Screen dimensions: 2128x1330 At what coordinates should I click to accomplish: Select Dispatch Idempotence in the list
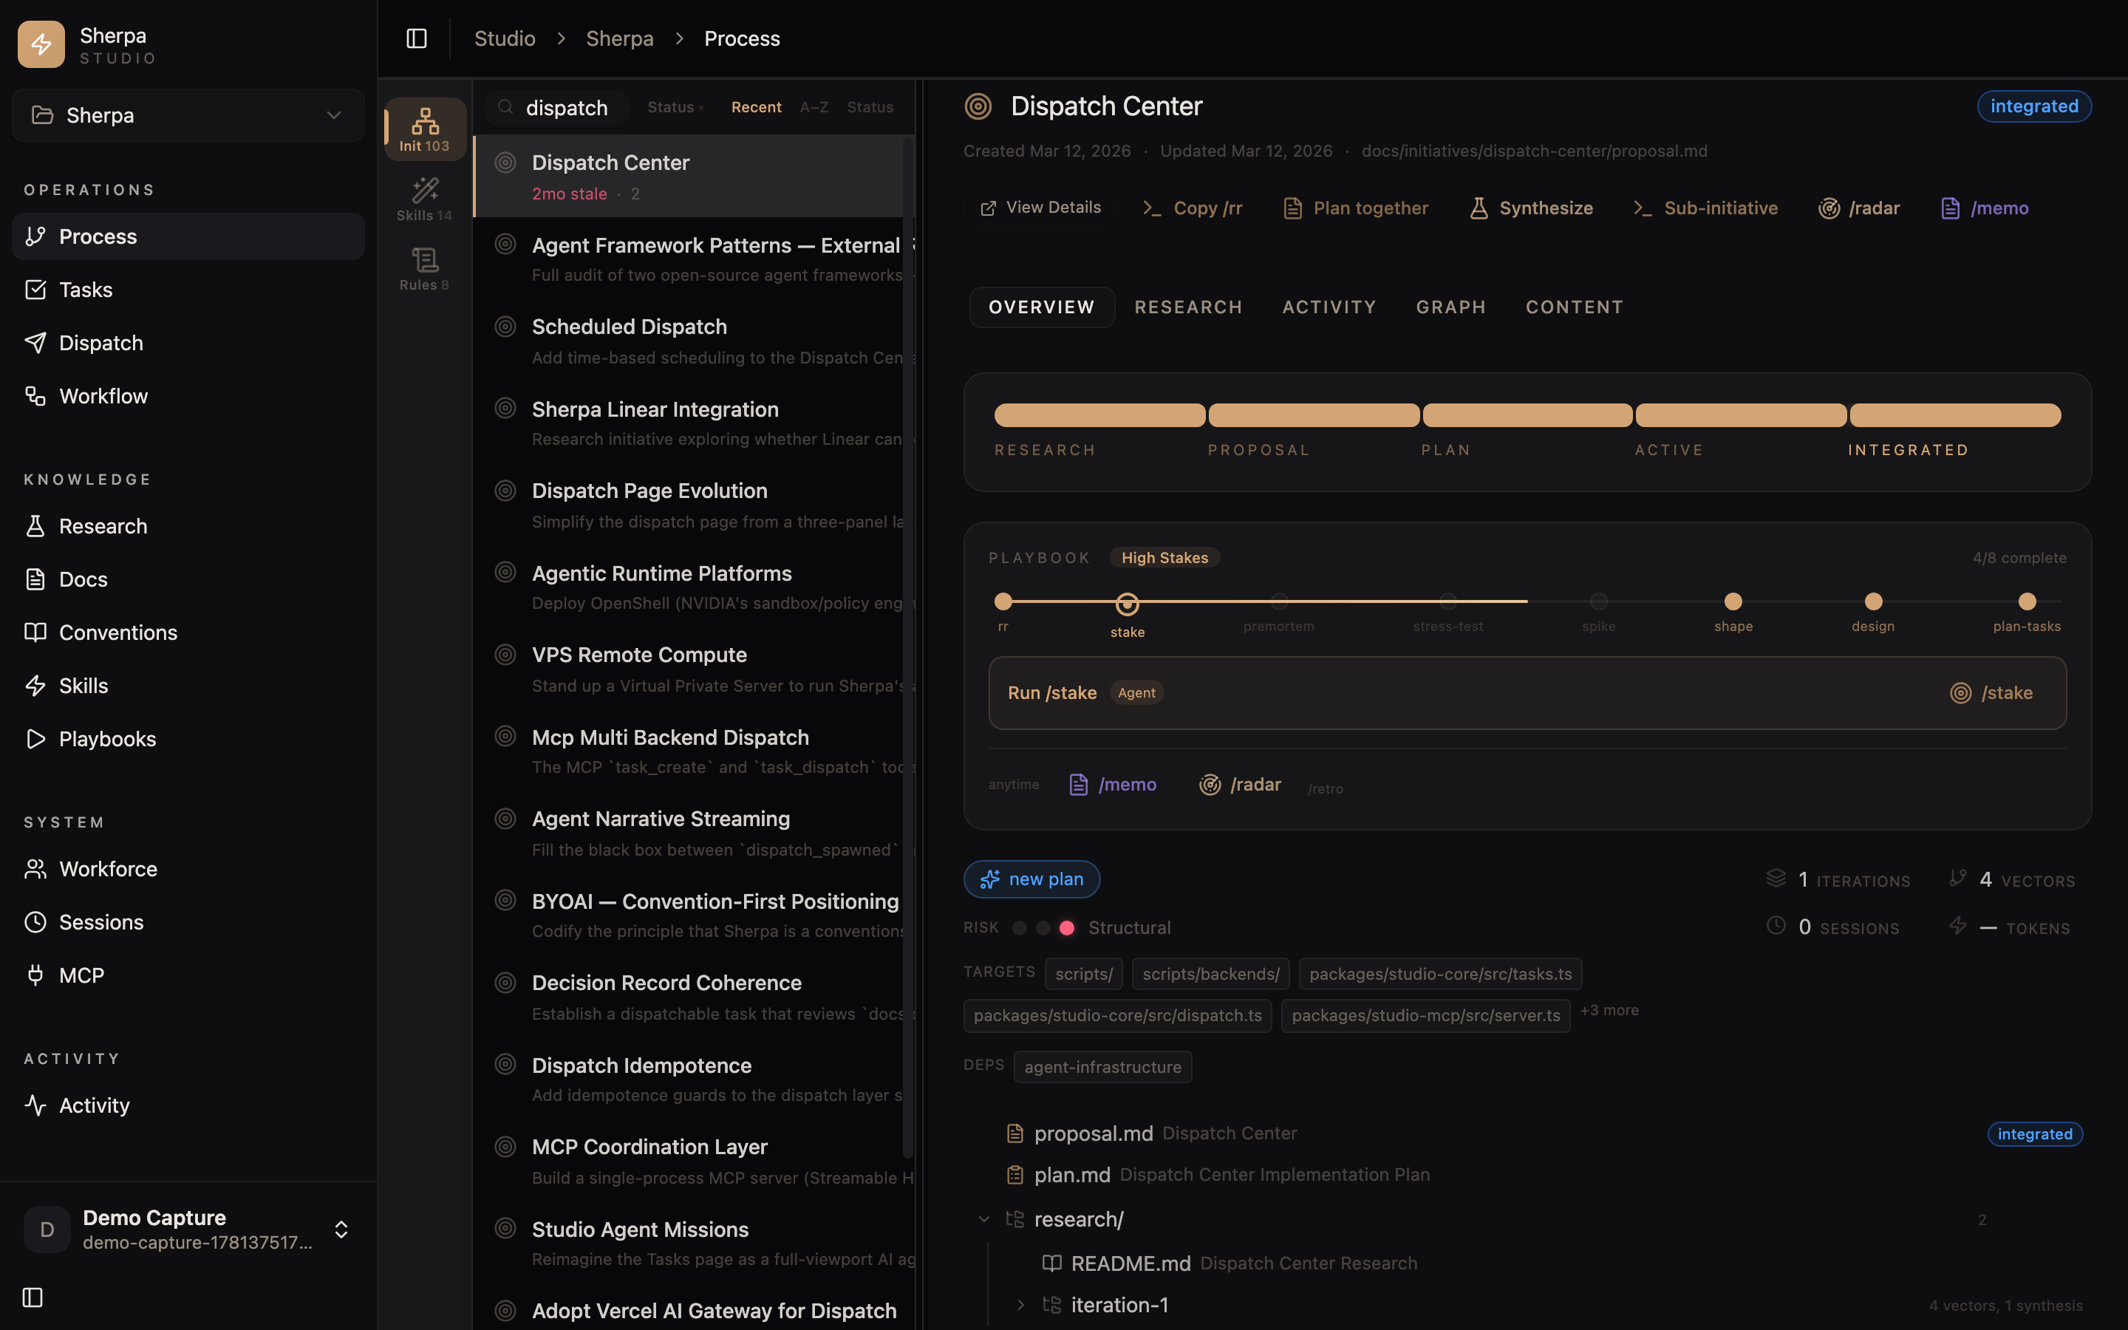694,1080
